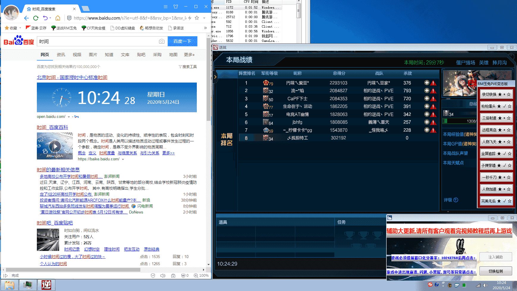Click the status bar shield protection icon
517x291 pixels.
tap(153, 276)
